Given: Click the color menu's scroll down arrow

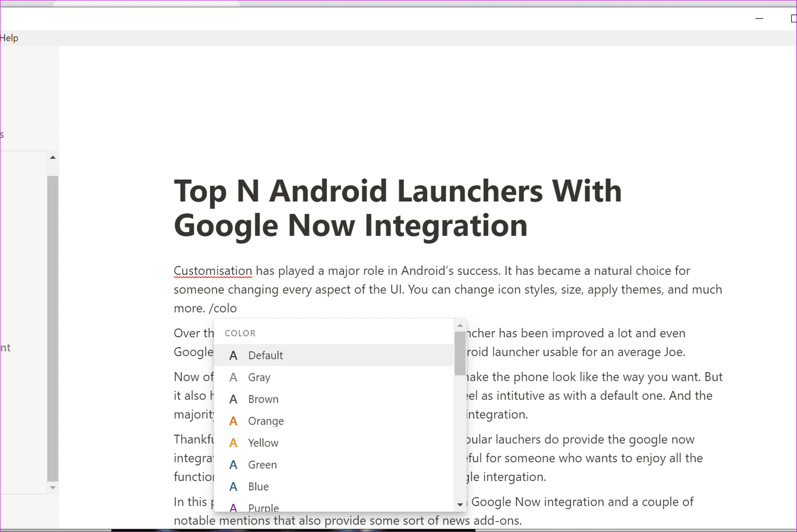Looking at the screenshot, I should 460,505.
